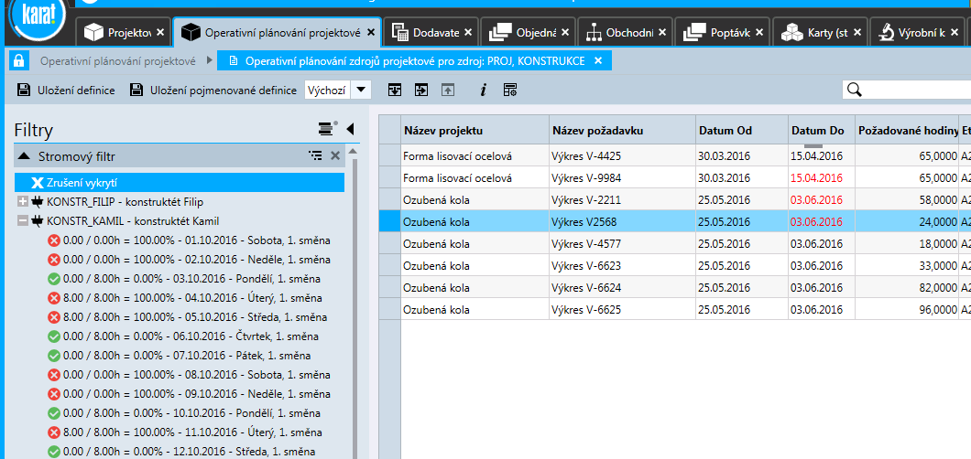
Task: Sort by Datum Do column header
Action: click(821, 131)
